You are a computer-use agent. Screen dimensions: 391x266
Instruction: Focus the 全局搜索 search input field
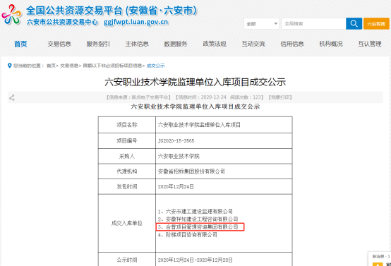[313, 24]
